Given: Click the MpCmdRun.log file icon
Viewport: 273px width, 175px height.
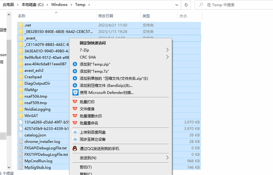Looking at the screenshot, I should click(x=21, y=161).
